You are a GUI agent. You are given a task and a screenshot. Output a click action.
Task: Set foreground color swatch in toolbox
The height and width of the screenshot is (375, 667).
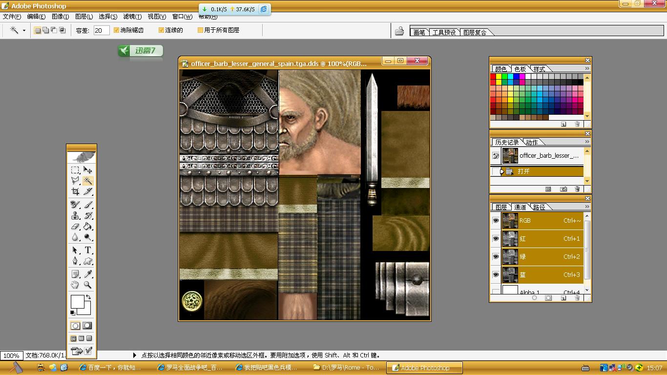[x=77, y=302]
